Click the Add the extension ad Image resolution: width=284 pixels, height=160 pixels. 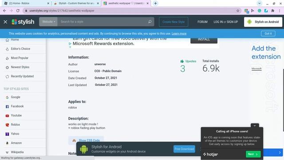[x=266, y=52]
